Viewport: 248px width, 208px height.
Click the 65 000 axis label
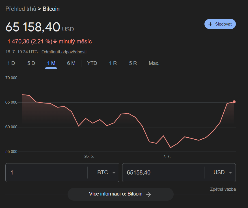(11, 102)
